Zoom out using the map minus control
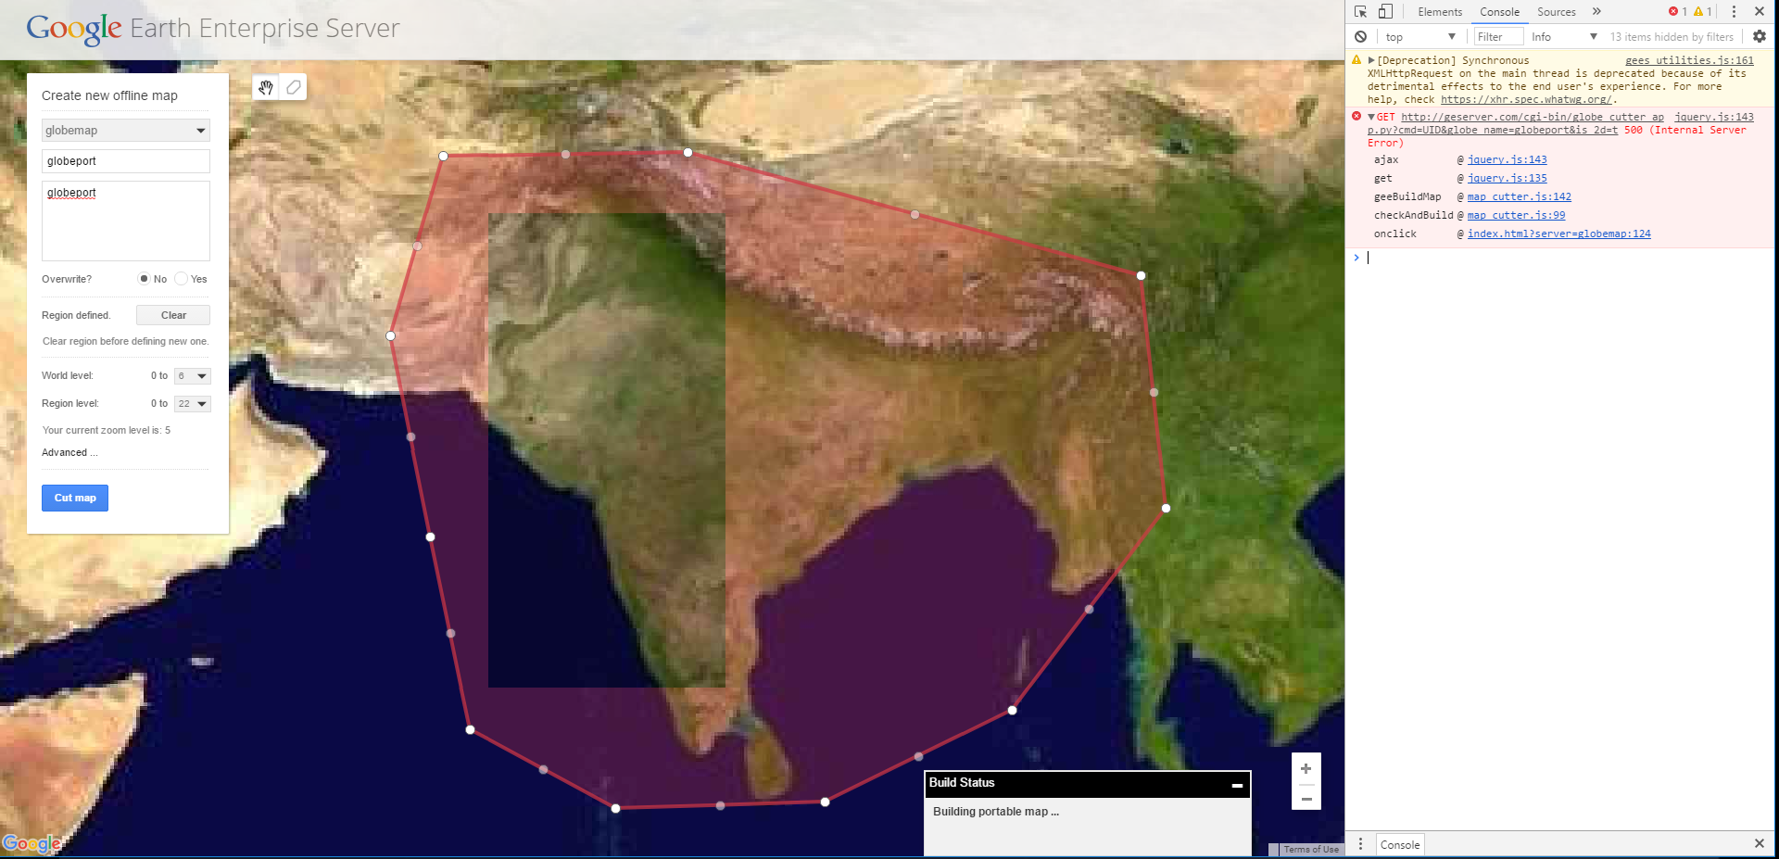The height and width of the screenshot is (859, 1779). click(x=1306, y=798)
